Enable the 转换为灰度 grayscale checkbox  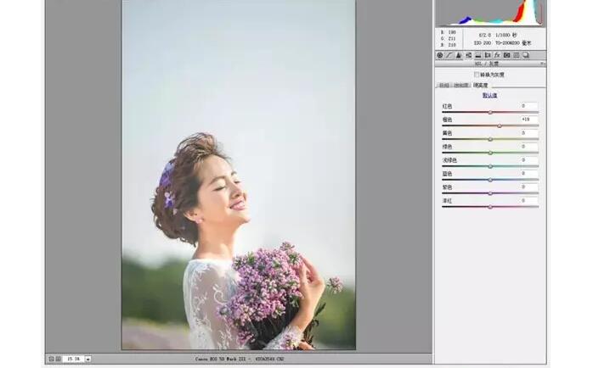[x=477, y=75]
